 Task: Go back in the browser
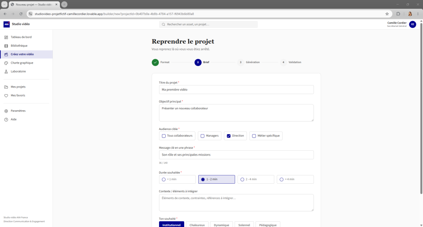pos(5,14)
